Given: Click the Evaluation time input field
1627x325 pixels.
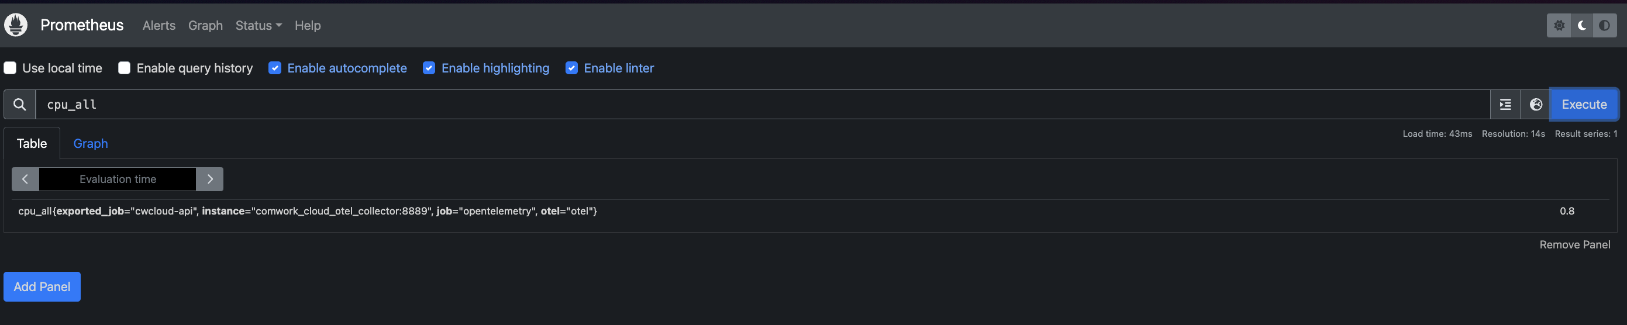Looking at the screenshot, I should pos(118,179).
